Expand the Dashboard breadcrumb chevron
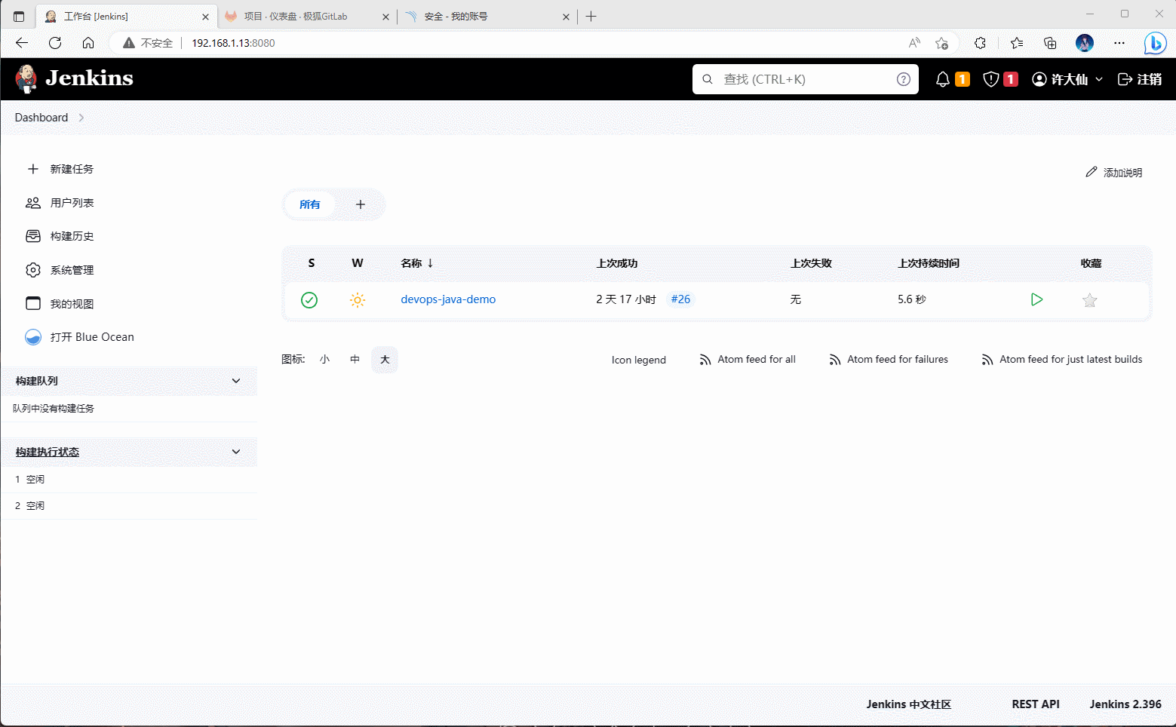Viewport: 1176px width, 727px height. tap(81, 118)
